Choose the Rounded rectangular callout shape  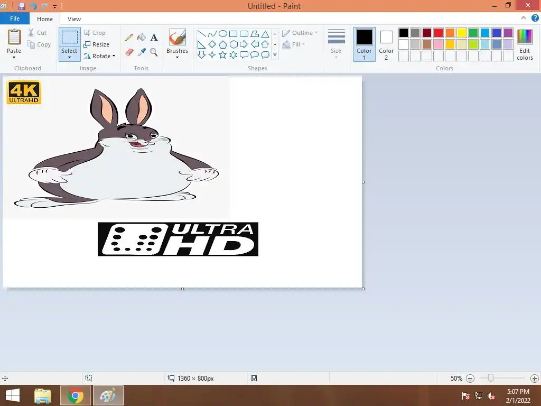pyautogui.click(x=244, y=54)
